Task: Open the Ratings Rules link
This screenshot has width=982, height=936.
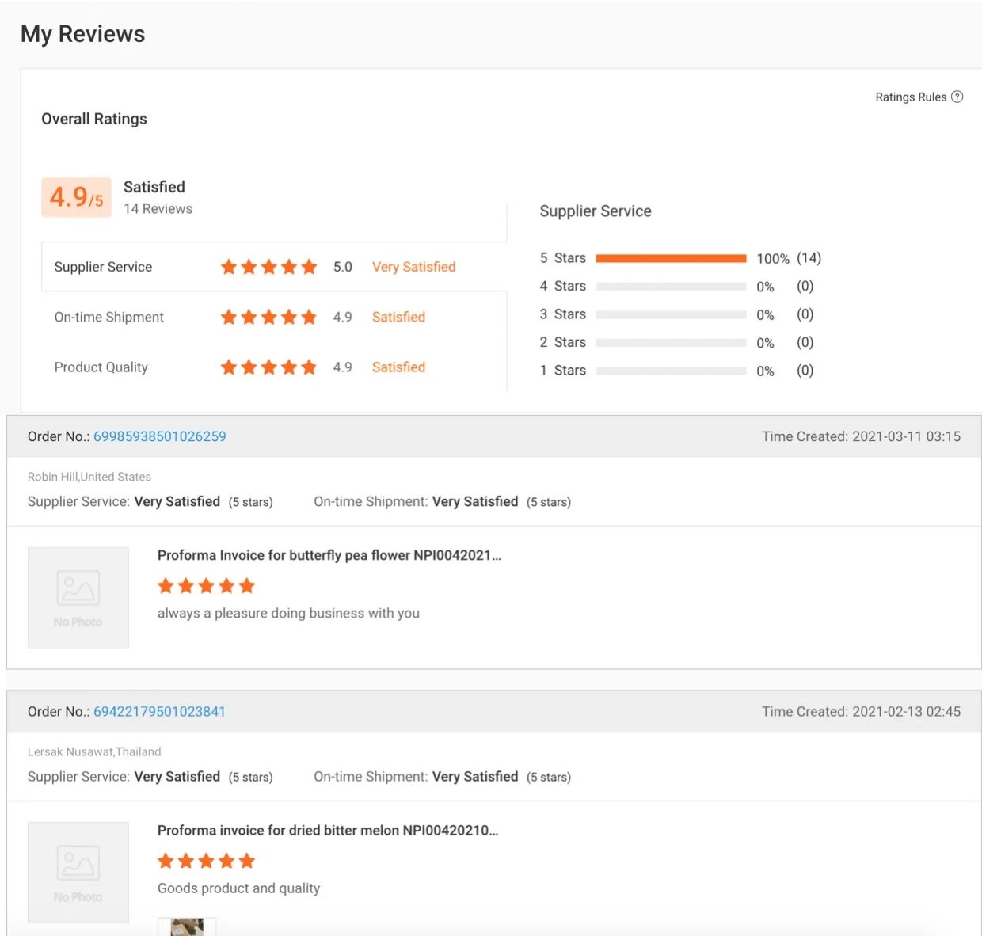Action: pyautogui.click(x=911, y=97)
